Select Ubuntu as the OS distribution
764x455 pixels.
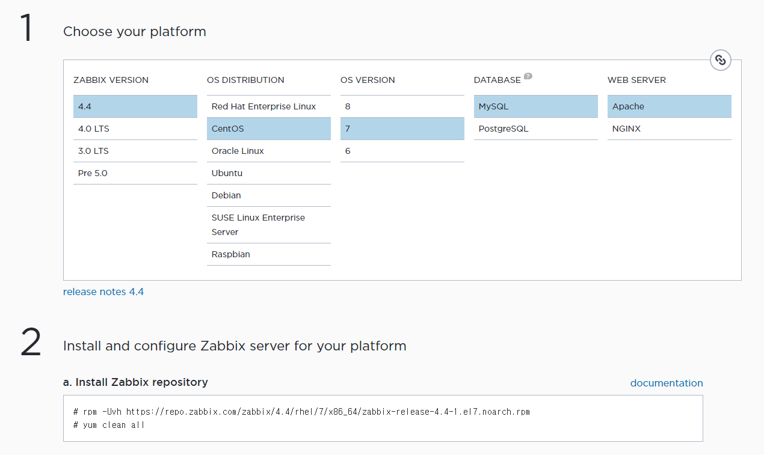tap(269, 173)
